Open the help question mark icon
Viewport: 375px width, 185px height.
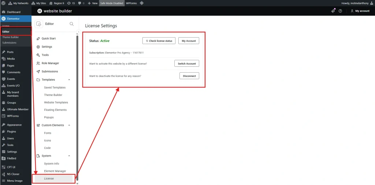(x=340, y=11)
